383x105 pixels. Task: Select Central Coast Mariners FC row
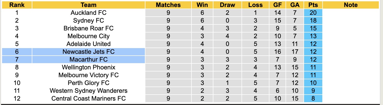(x=88, y=99)
